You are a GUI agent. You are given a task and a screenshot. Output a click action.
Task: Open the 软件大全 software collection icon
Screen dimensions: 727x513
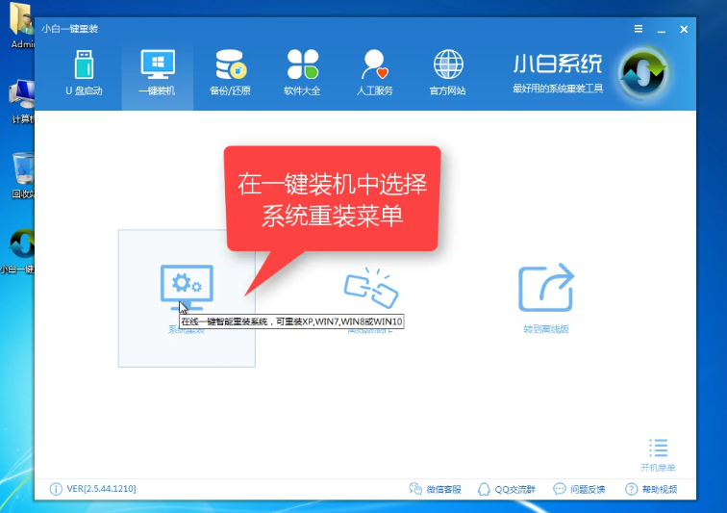(302, 72)
